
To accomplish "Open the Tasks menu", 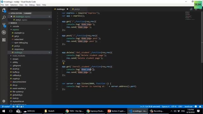I will click(38, 5).
